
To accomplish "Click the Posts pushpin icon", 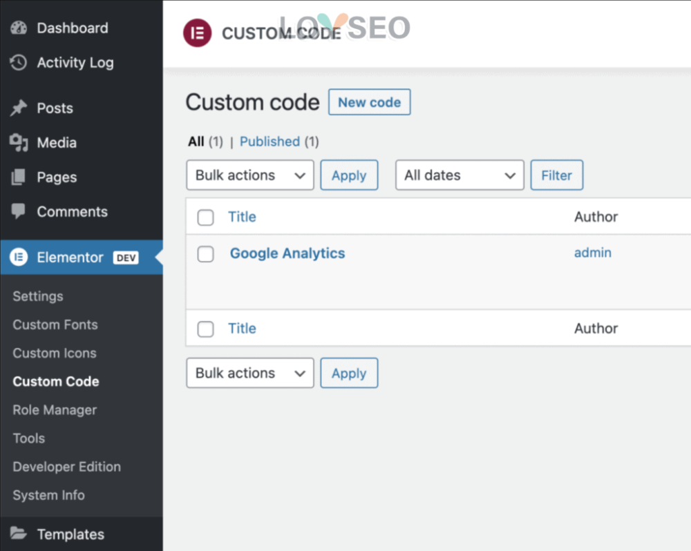I will point(19,108).
